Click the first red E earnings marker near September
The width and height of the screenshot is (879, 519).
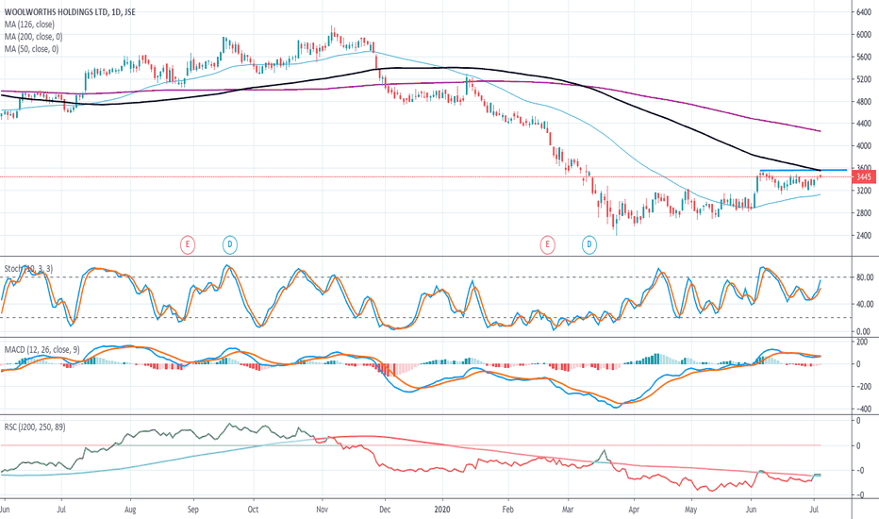(x=188, y=244)
